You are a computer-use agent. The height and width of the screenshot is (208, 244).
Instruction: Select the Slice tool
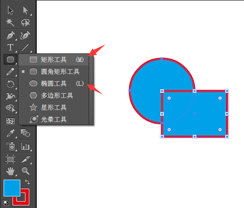(26, 159)
